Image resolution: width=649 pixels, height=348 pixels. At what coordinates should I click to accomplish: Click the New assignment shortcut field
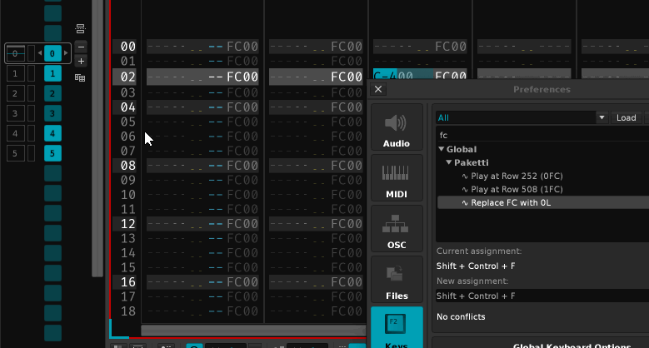point(542,296)
